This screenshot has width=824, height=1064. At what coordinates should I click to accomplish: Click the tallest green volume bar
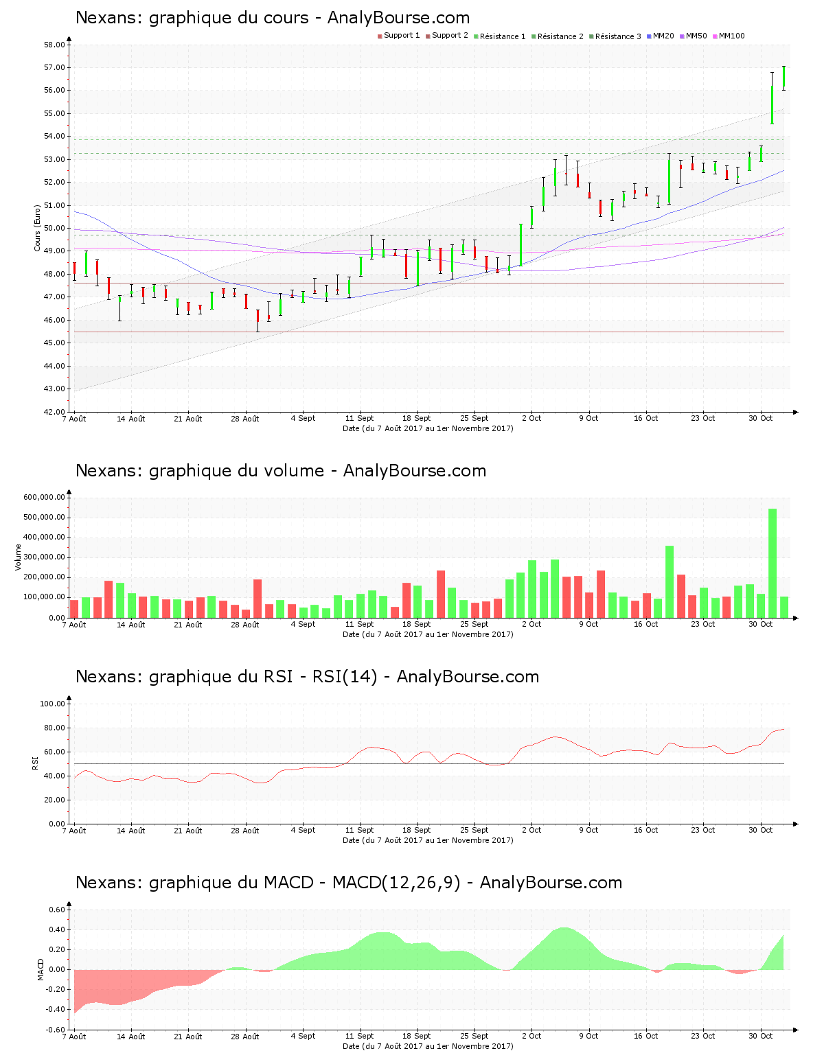772,563
